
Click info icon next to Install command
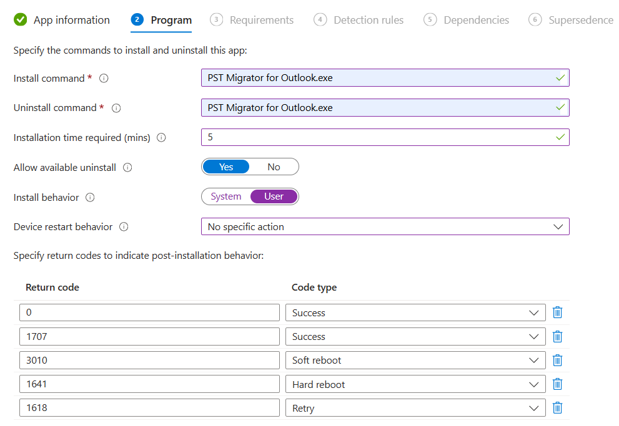(104, 79)
